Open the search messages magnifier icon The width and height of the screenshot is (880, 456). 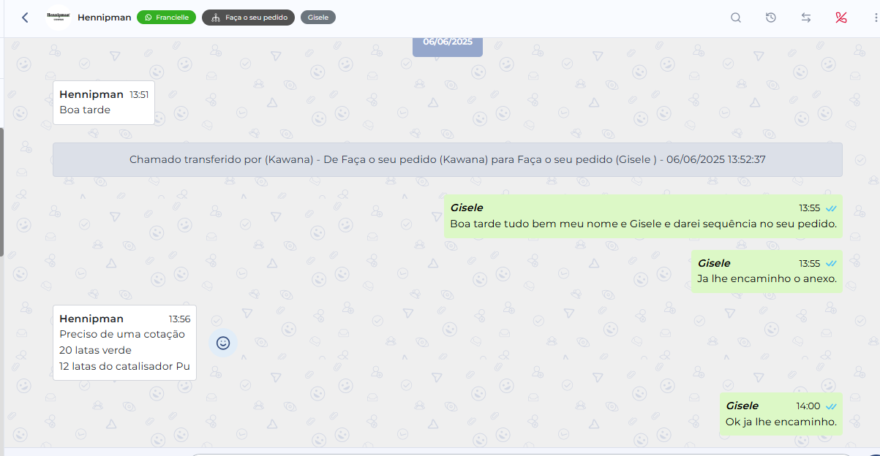click(x=736, y=18)
